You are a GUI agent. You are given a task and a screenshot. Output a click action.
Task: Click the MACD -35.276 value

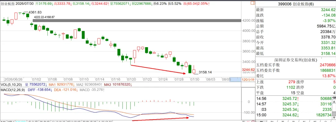click(x=92, y=90)
